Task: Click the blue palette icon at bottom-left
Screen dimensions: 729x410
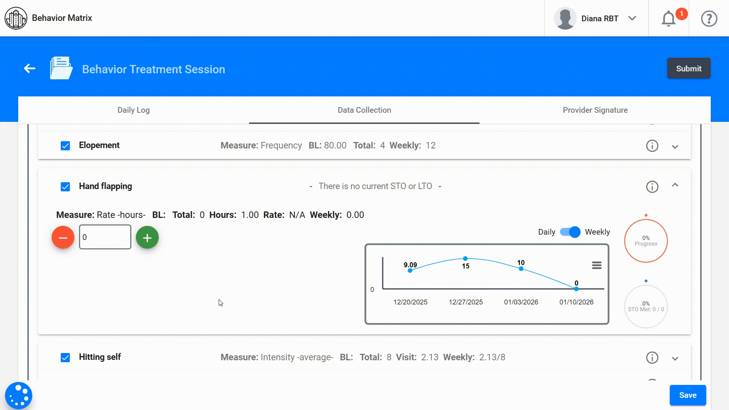Action: pyautogui.click(x=18, y=396)
